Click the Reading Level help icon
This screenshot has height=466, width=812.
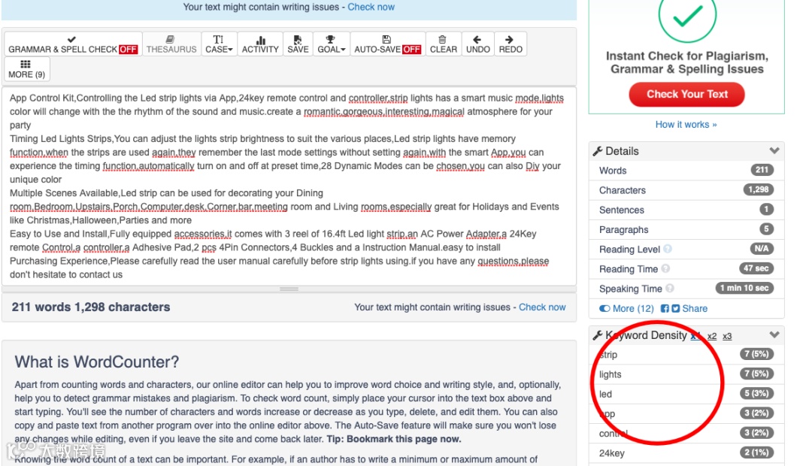tap(668, 249)
